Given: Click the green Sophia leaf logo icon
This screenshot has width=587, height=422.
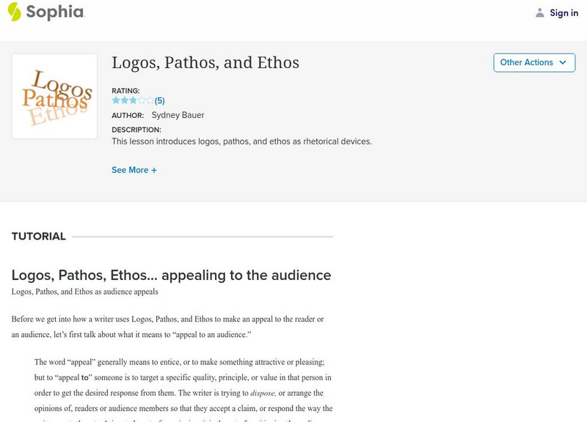Looking at the screenshot, I should point(15,12).
